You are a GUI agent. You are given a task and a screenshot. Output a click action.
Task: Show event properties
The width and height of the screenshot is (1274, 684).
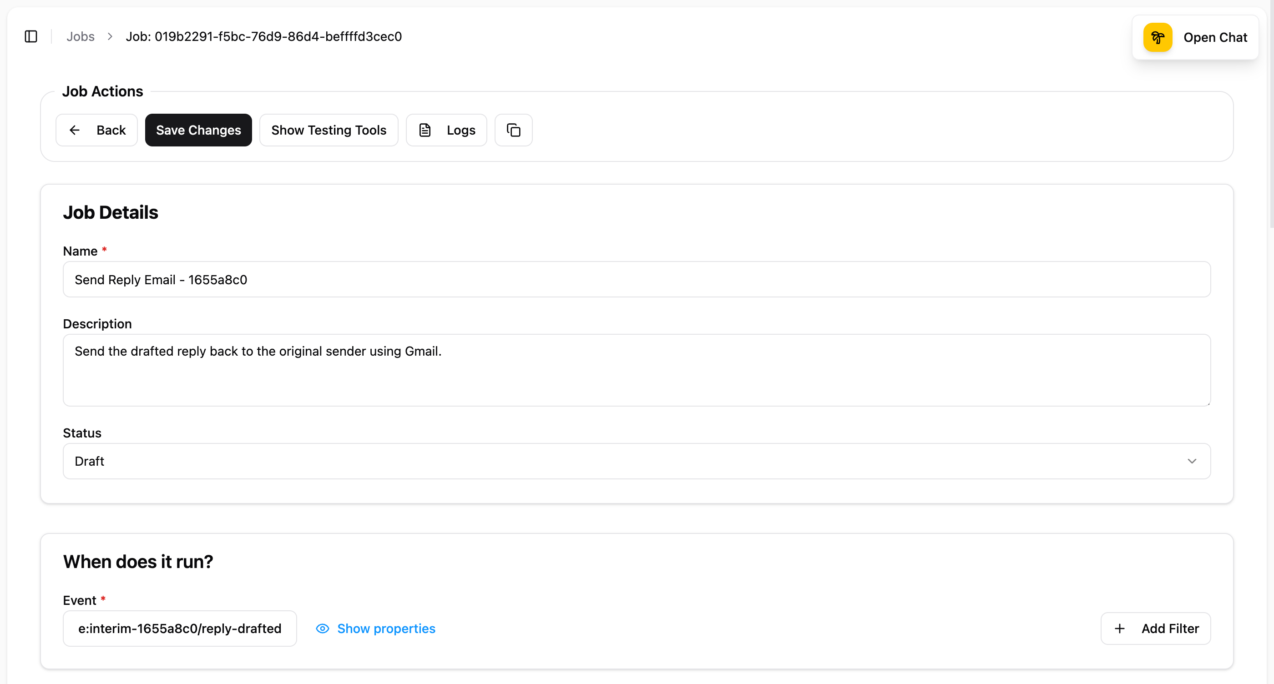coord(386,628)
